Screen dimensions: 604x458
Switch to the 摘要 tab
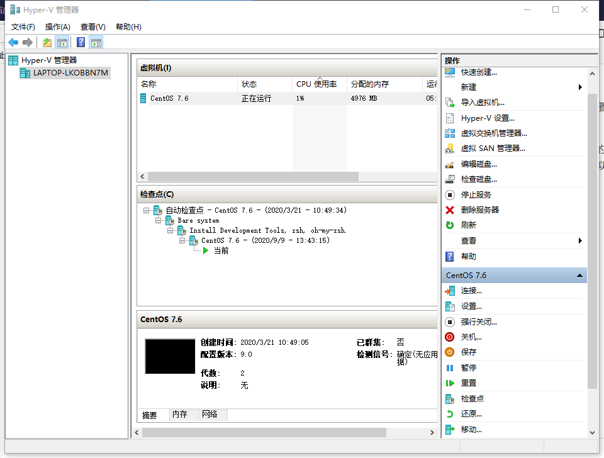tap(150, 415)
